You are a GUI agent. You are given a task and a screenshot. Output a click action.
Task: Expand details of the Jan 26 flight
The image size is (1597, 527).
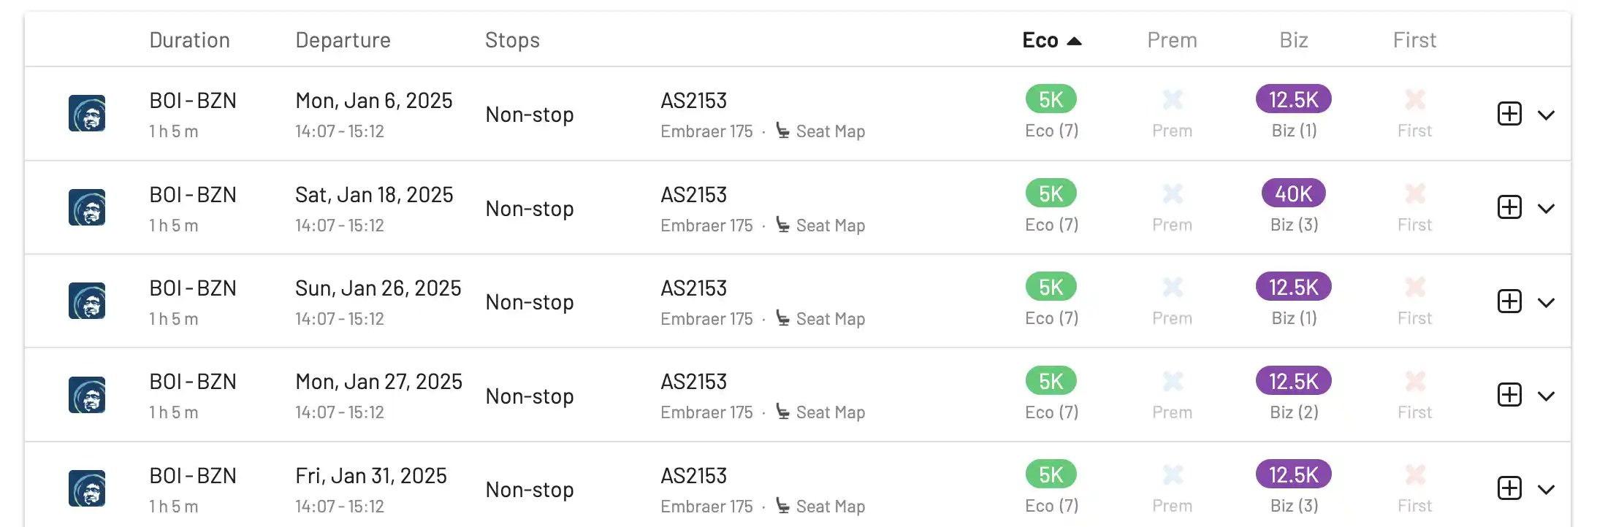click(1546, 302)
